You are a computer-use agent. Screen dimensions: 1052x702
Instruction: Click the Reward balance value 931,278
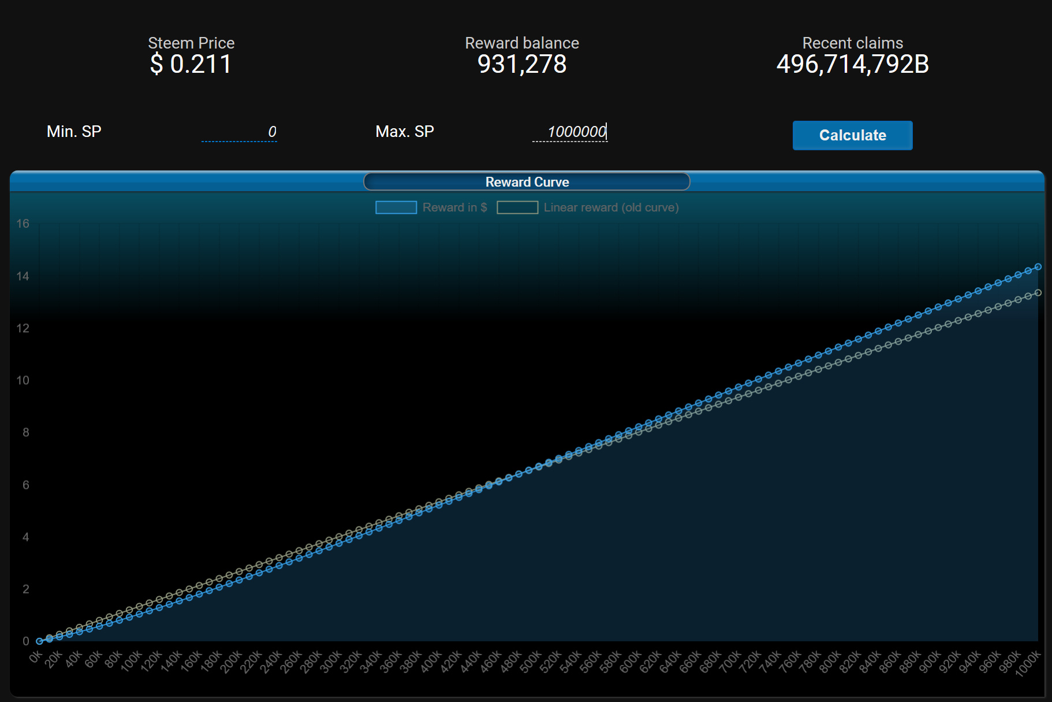click(522, 64)
